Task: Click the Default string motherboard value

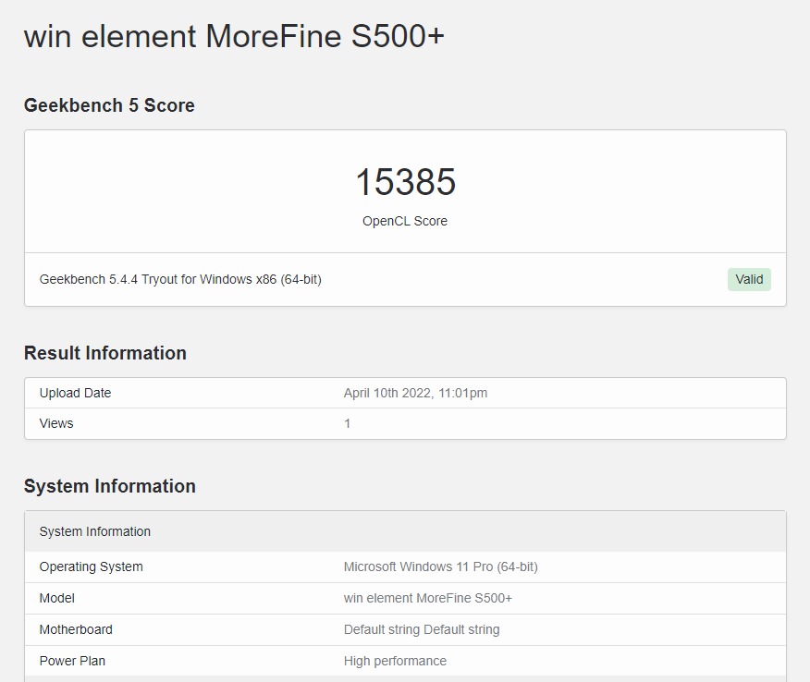Action: coord(421,629)
